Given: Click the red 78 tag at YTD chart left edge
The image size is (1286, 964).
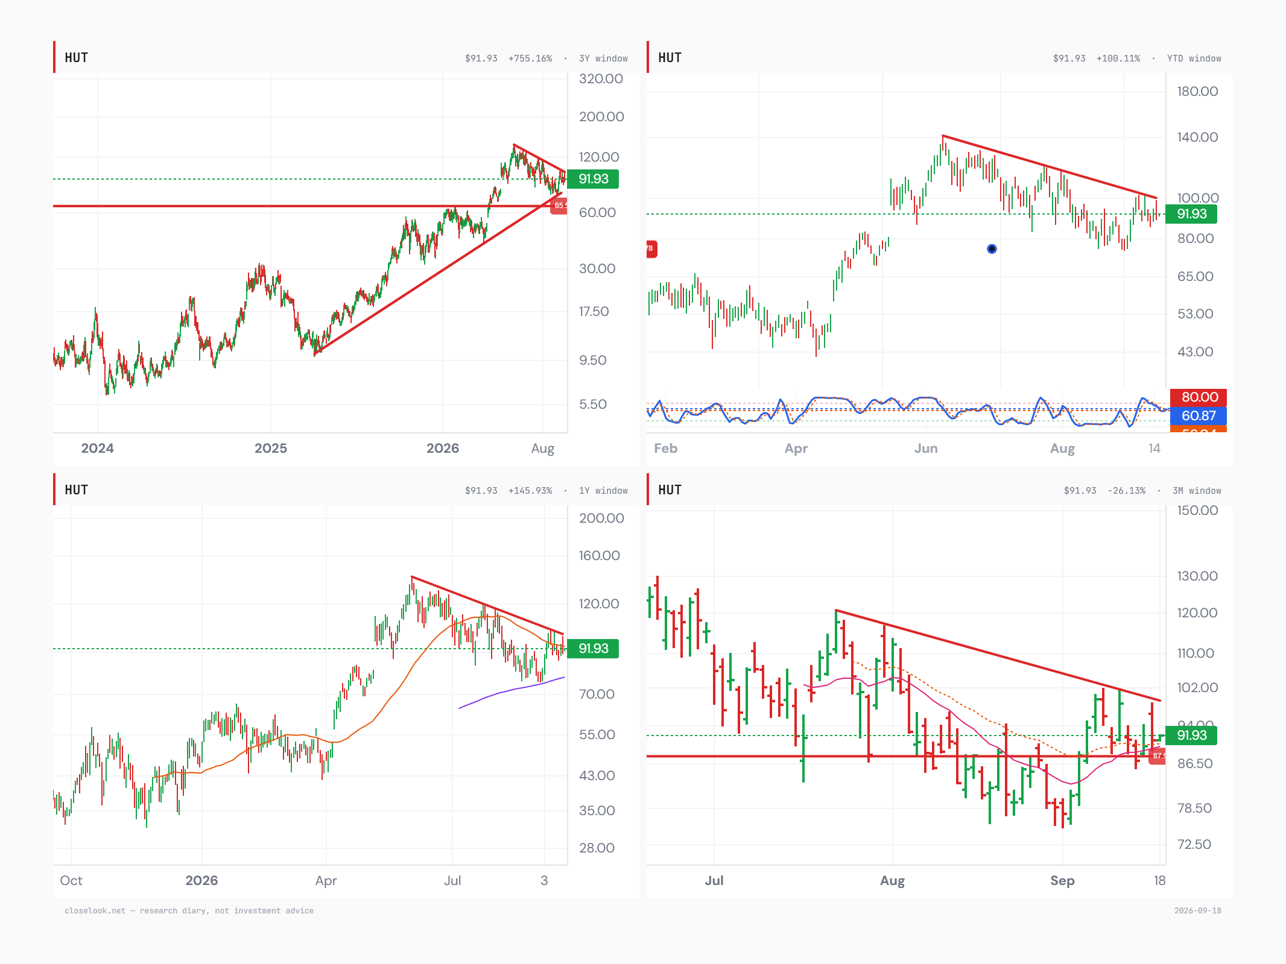Looking at the screenshot, I should (651, 248).
